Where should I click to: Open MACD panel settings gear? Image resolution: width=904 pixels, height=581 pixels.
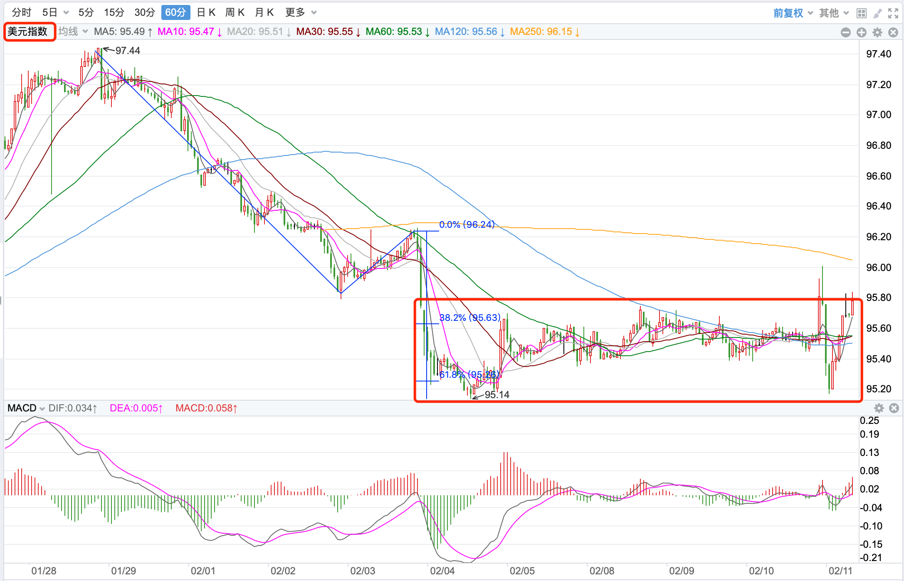click(879, 408)
